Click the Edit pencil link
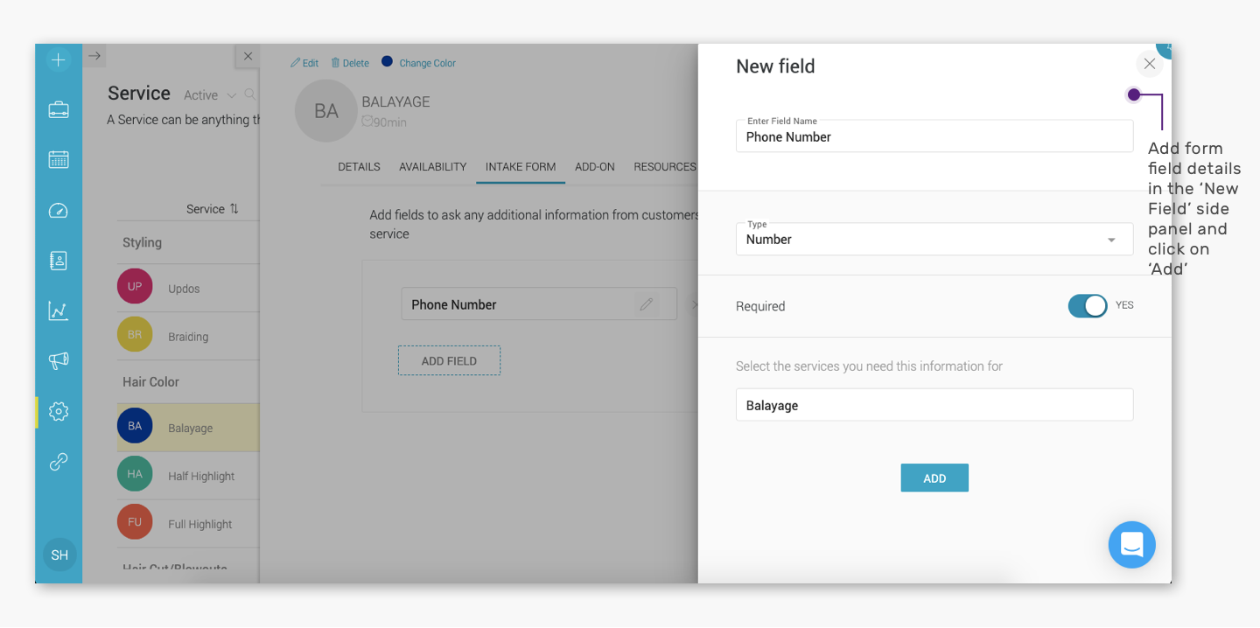 pyautogui.click(x=304, y=63)
